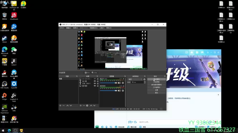This screenshot has height=133, width=238.
Task: Click the microphone icon in YY bottom bar
Action: click(107, 127)
